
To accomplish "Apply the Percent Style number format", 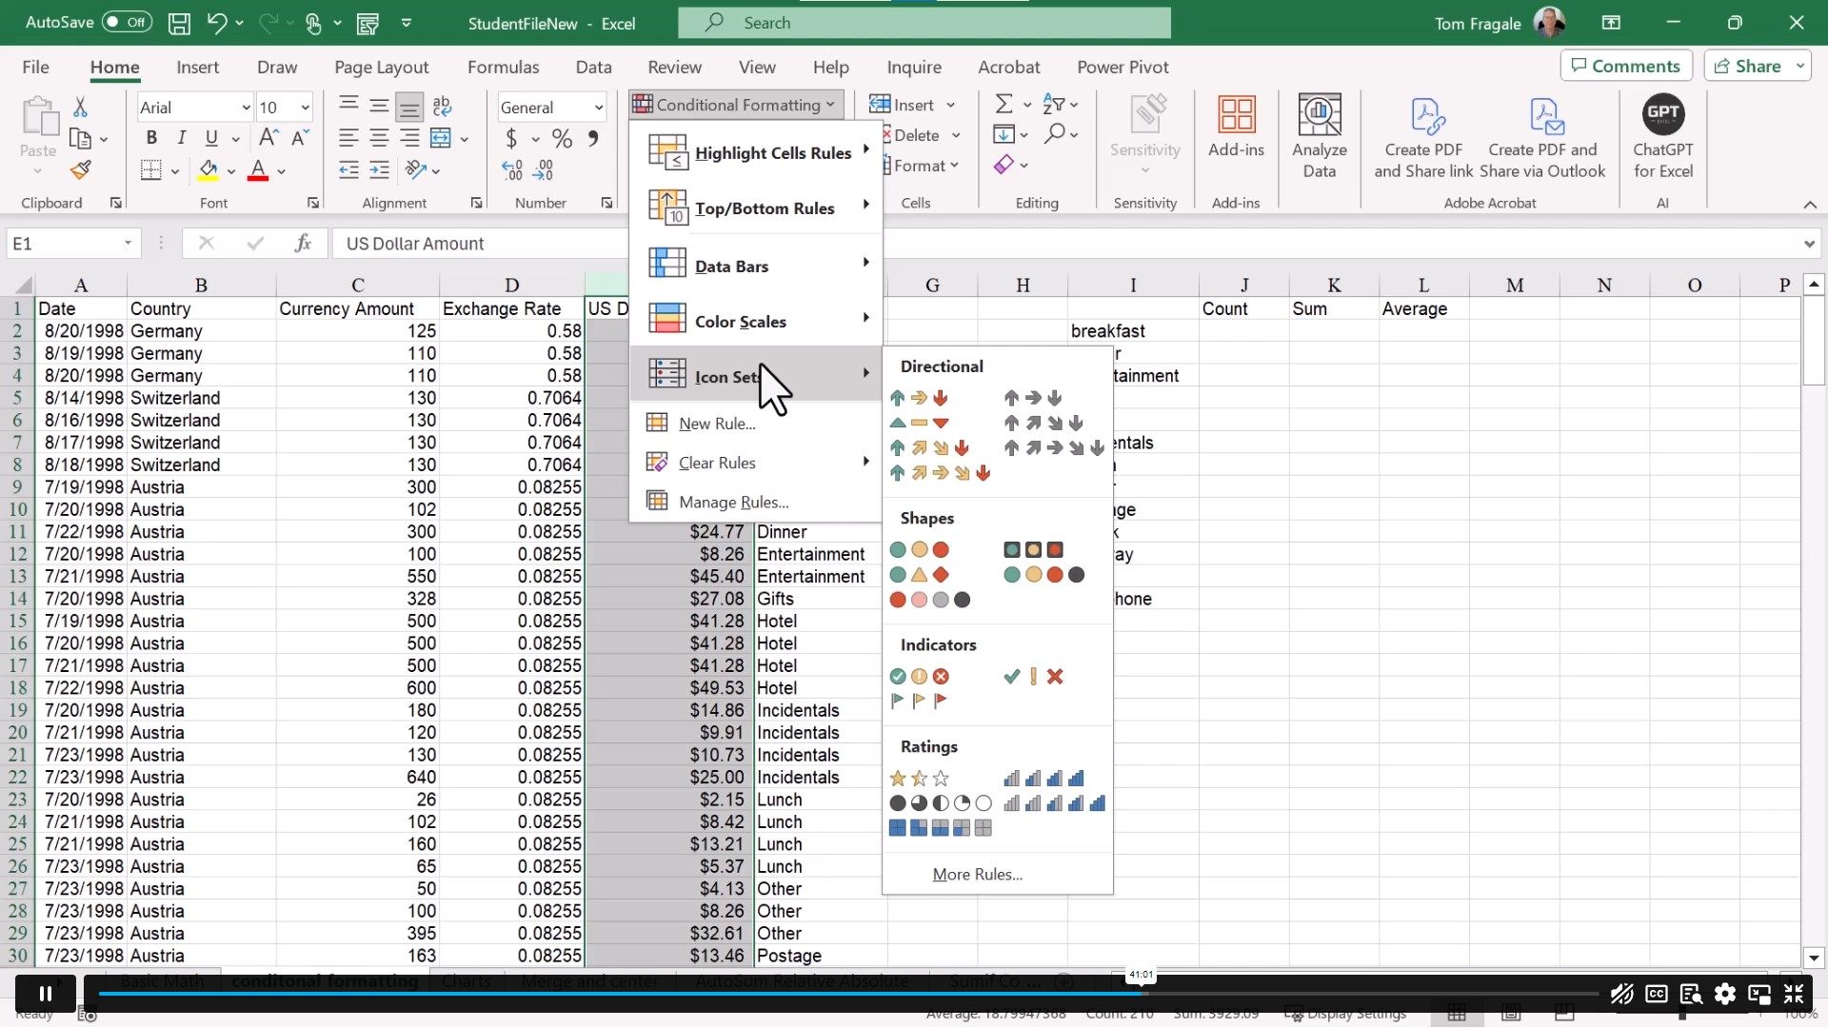I will pos(563,138).
